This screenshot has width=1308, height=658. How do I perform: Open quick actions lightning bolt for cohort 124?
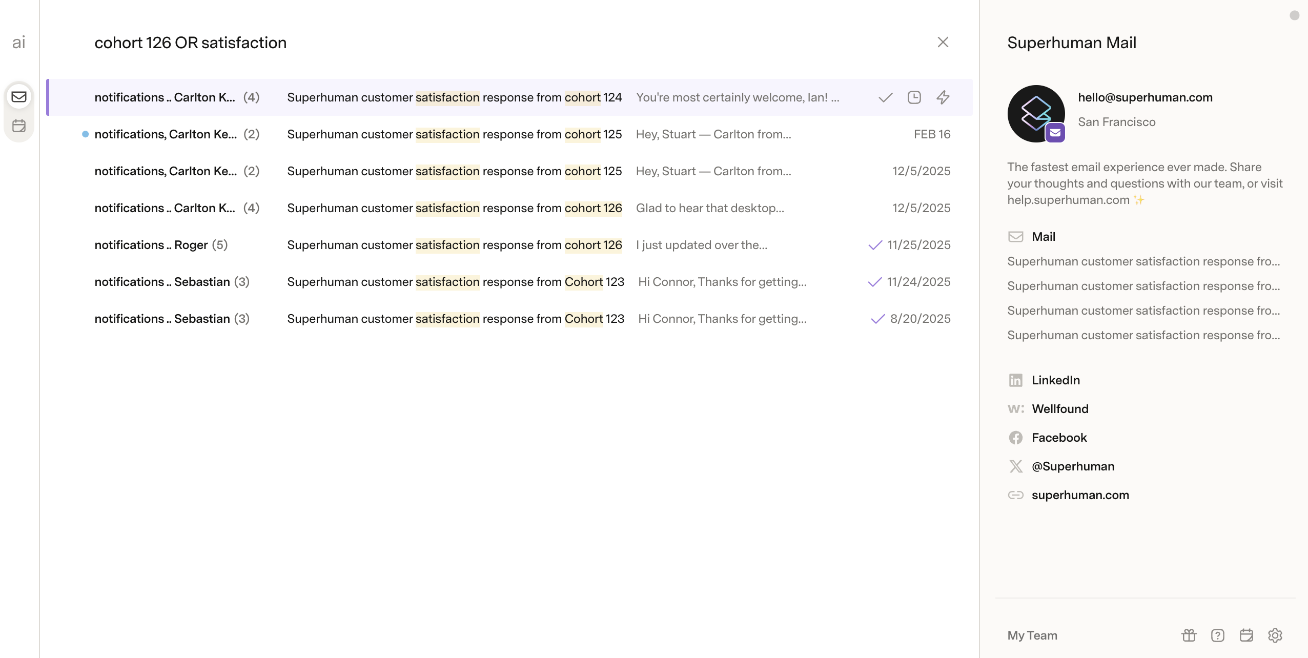pos(943,97)
